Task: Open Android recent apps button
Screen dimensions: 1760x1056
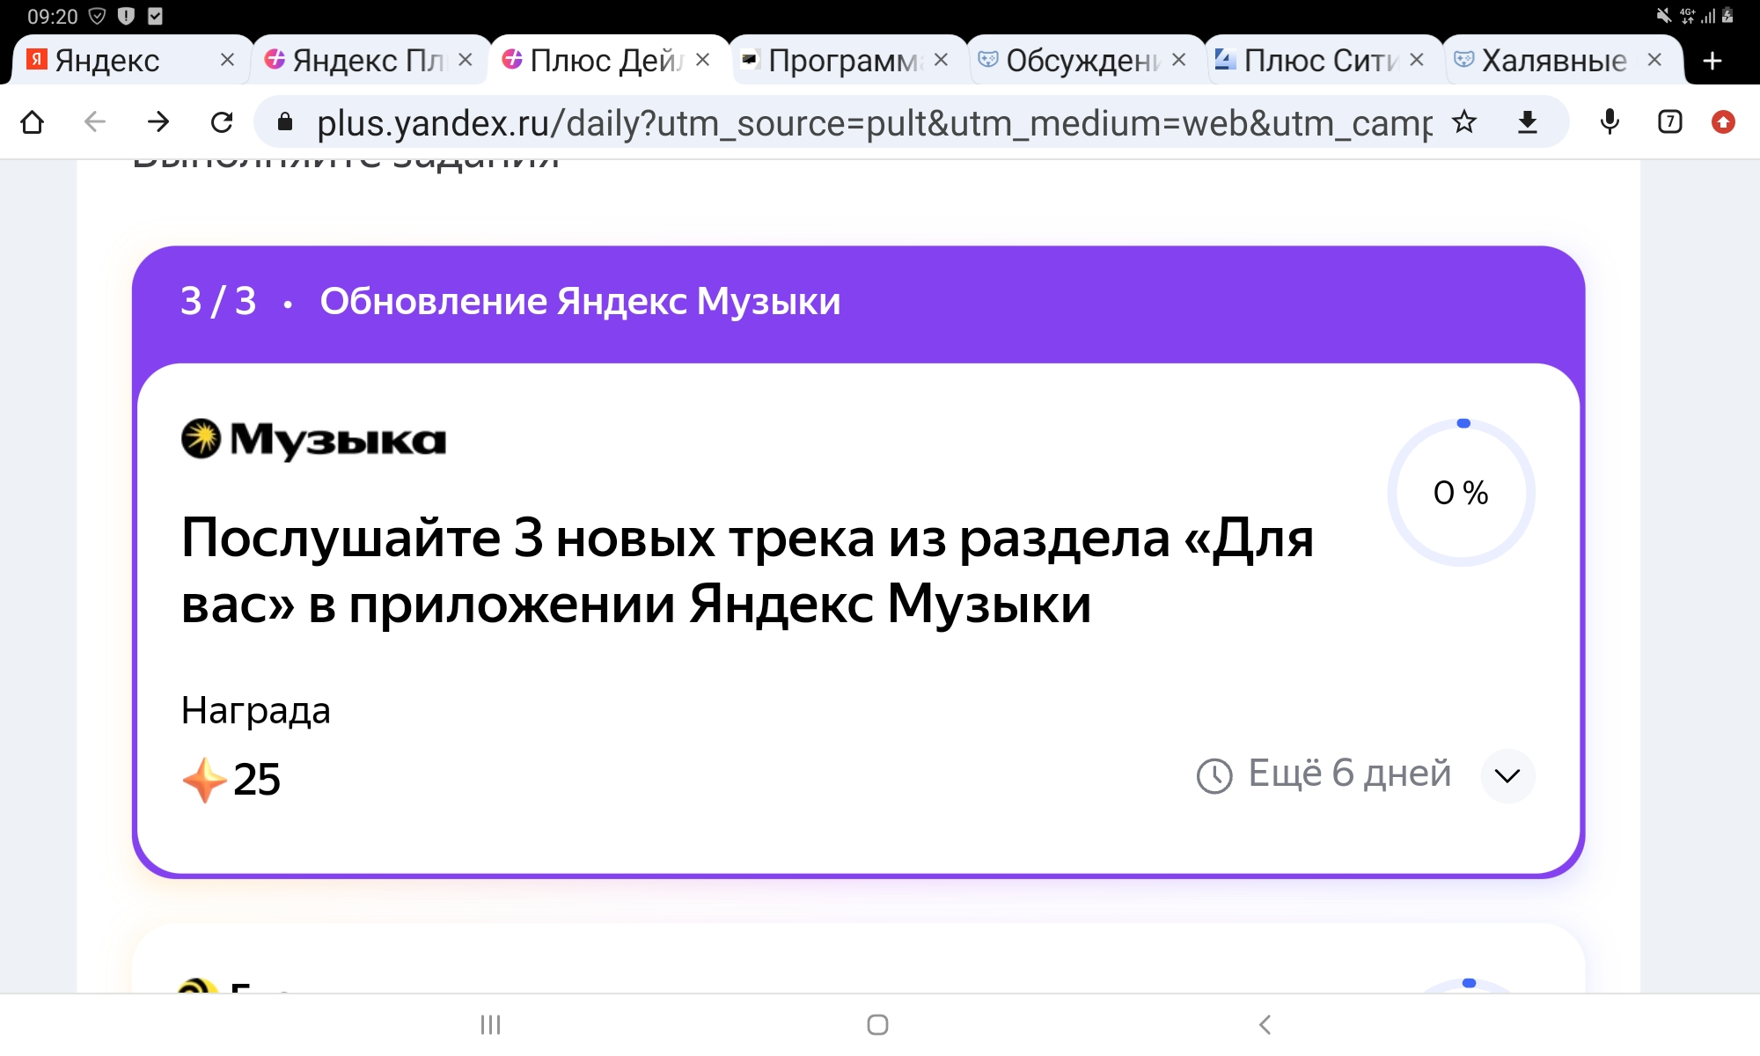Action: (x=491, y=1024)
